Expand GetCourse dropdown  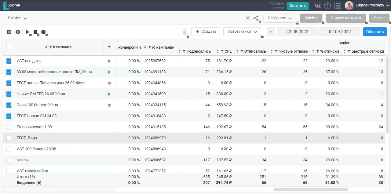(x=280, y=18)
